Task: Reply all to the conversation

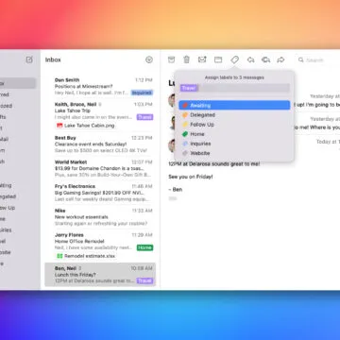Action: [x=266, y=59]
